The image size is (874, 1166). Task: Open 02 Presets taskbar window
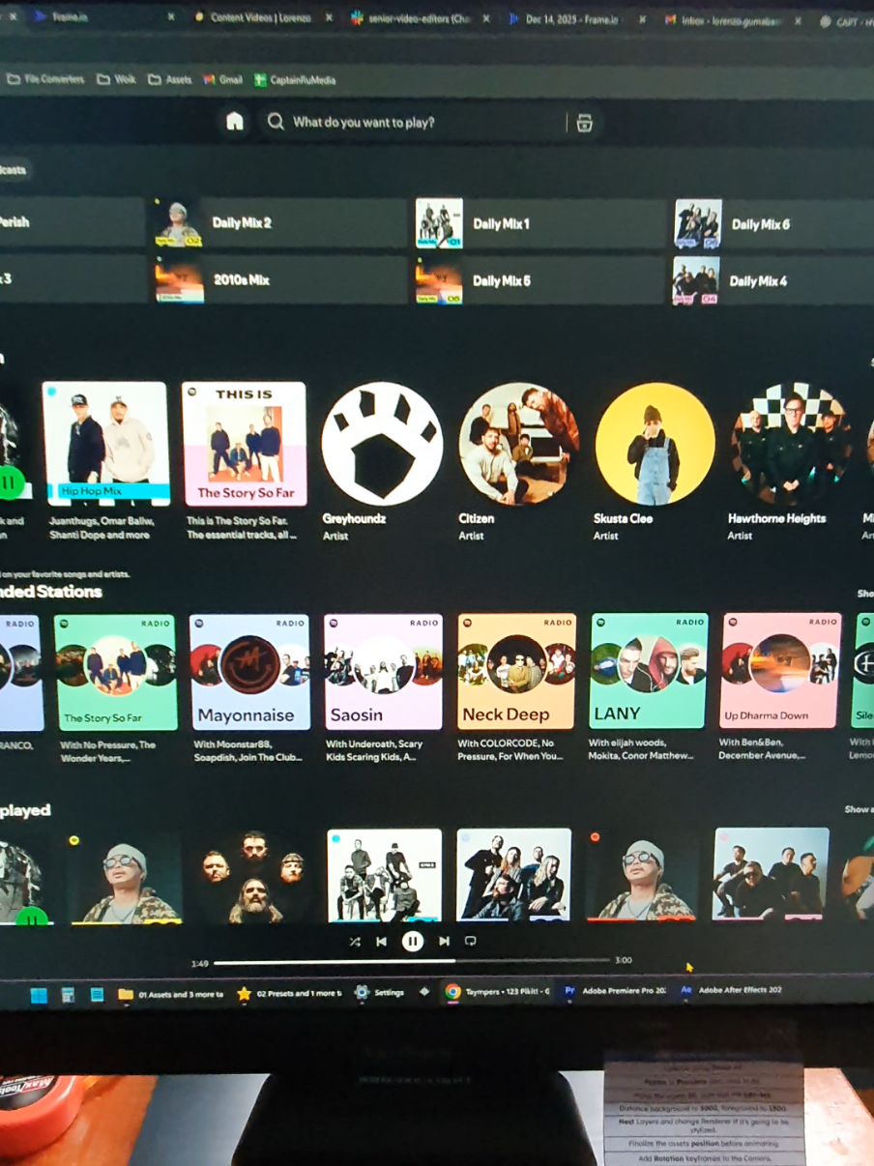tap(288, 994)
